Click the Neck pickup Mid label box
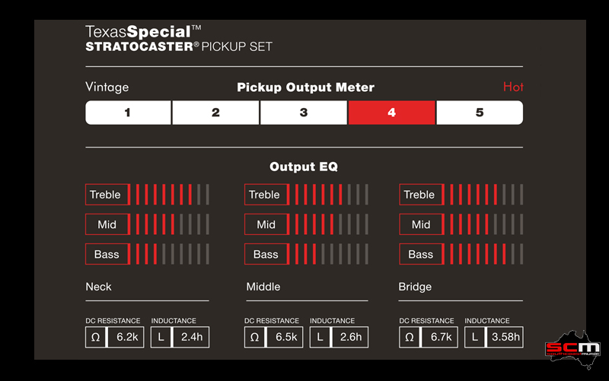The image size is (609, 381). (107, 224)
